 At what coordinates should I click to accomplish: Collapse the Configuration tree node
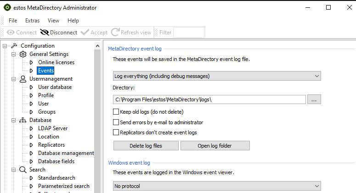coord(5,46)
